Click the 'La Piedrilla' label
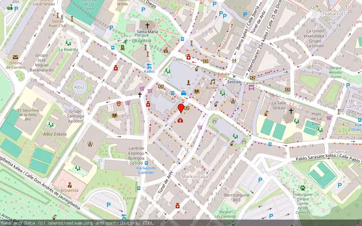Viewport: 362px width, 226px height. [68, 50]
